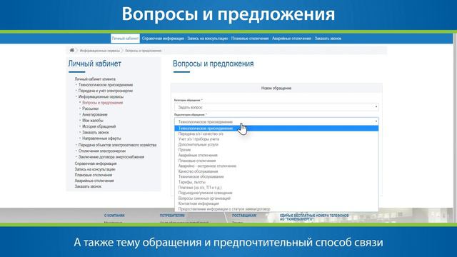Screen dimensions: 457x257
Task: Select the 'Прочие' option in list
Action: pyautogui.click(x=276, y=150)
